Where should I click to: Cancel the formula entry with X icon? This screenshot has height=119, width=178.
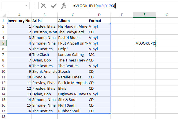click(43, 6)
